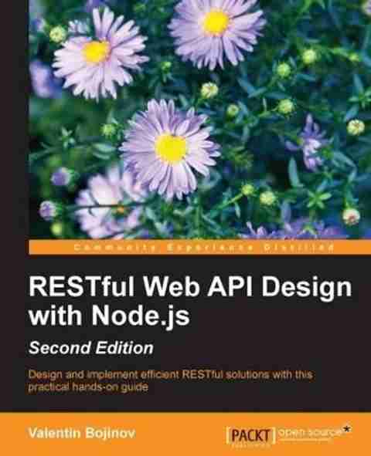Click the flower photograph cover image
371x456 pixels.
tap(199, 120)
